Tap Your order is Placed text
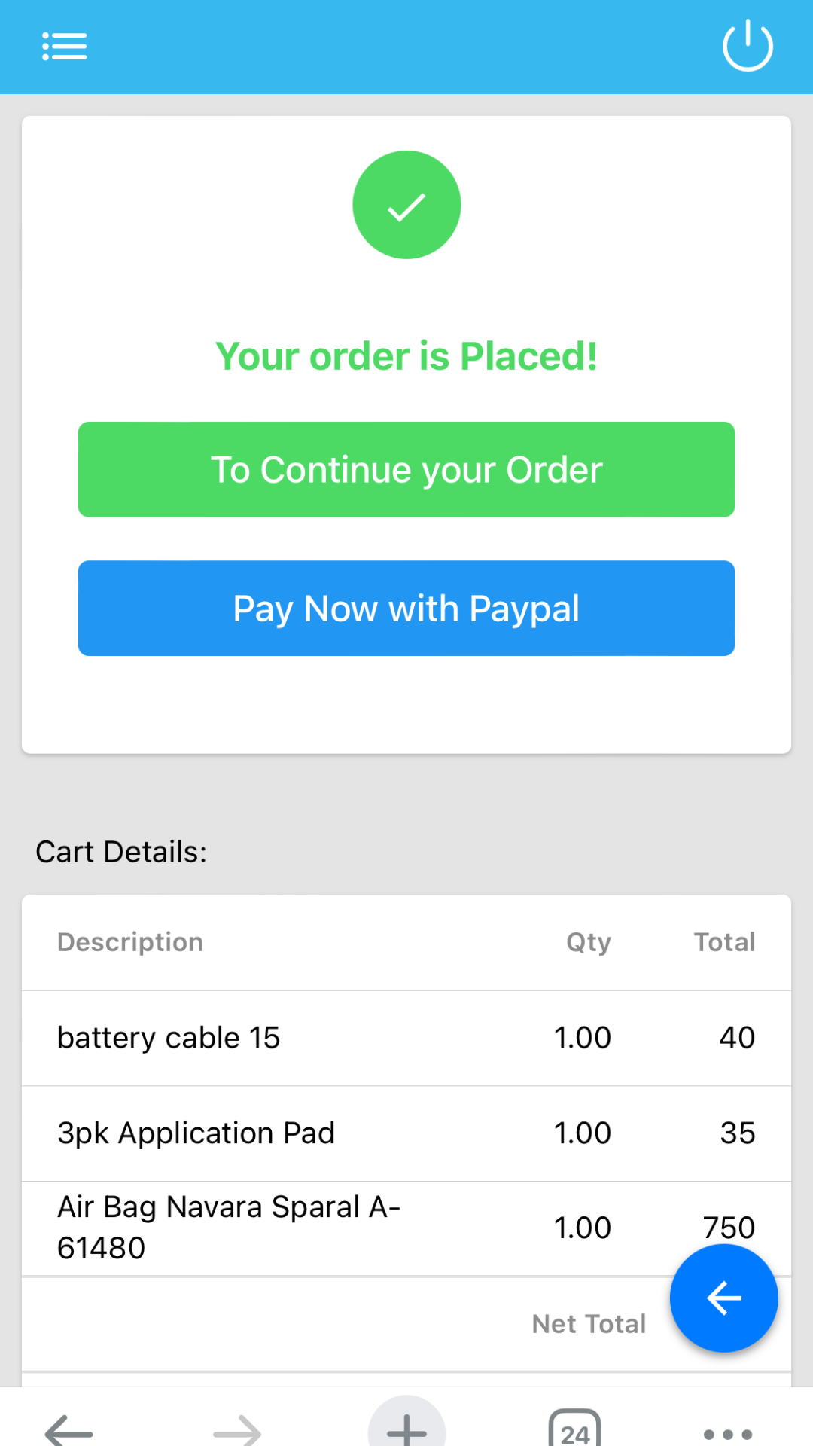This screenshot has height=1446, width=813. point(406,356)
